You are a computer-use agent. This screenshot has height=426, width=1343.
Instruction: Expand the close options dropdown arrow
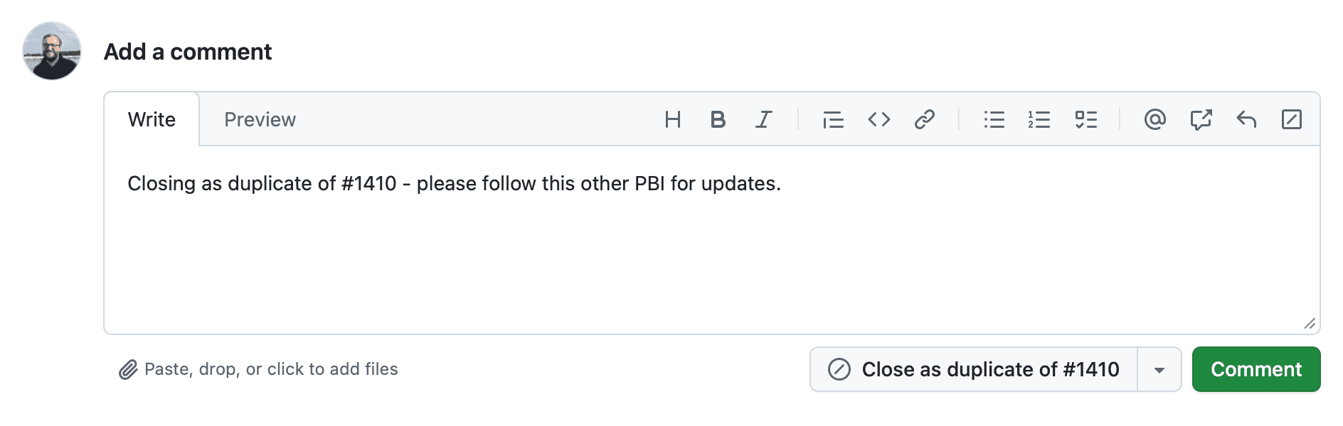click(1159, 370)
